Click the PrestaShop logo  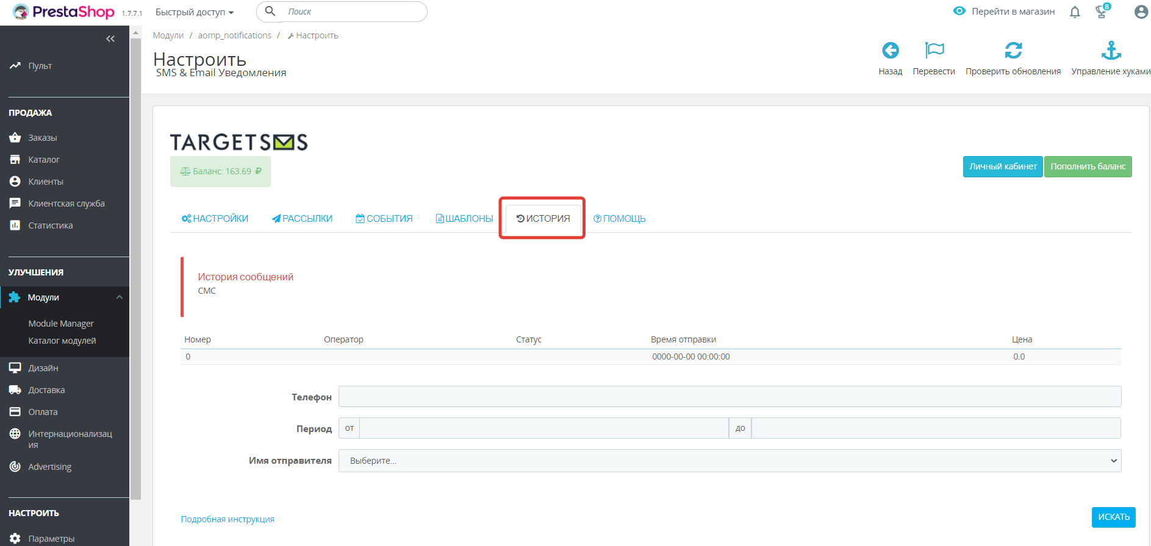[x=63, y=12]
